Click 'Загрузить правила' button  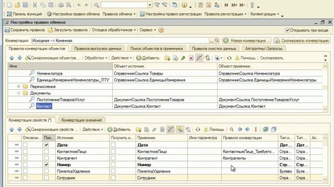(68, 30)
